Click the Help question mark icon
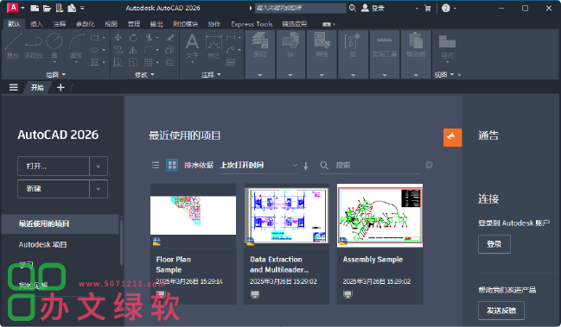 pyautogui.click(x=446, y=8)
